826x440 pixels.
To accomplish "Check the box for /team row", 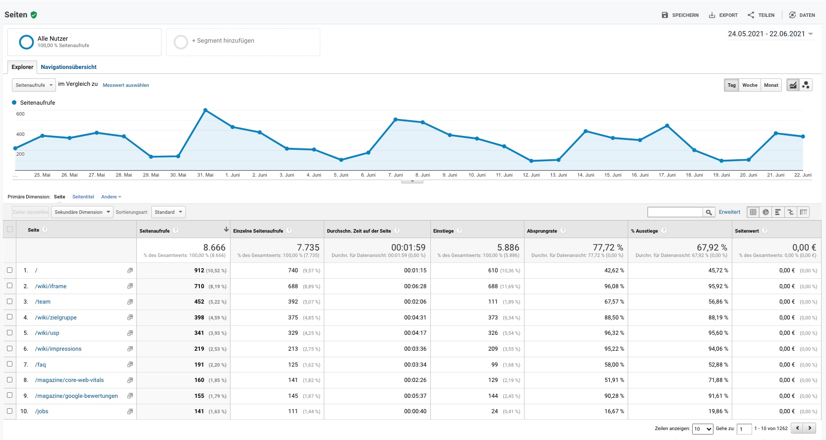I will (10, 301).
